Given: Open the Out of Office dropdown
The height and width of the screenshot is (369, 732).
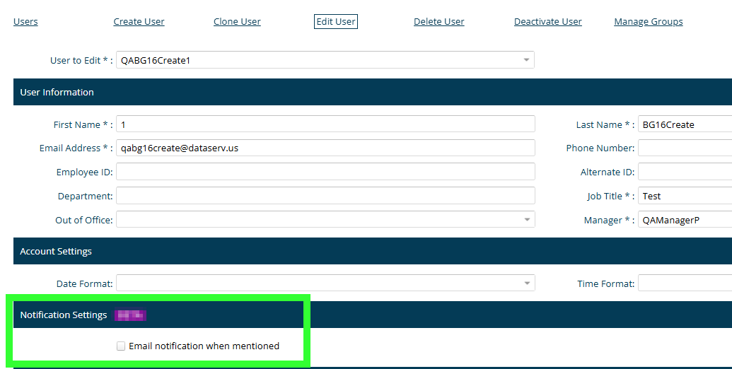Looking at the screenshot, I should [325, 220].
